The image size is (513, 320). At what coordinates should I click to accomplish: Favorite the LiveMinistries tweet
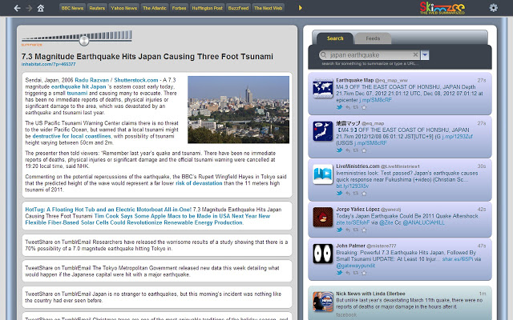(x=364, y=194)
